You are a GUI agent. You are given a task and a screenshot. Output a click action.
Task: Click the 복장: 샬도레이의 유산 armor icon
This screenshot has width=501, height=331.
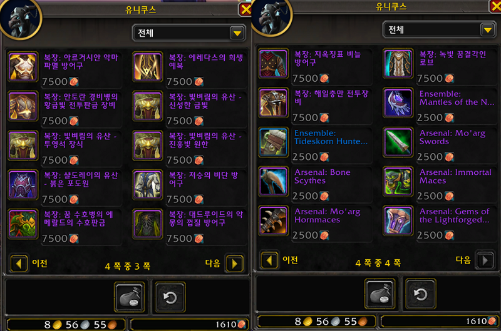pyautogui.click(x=23, y=185)
